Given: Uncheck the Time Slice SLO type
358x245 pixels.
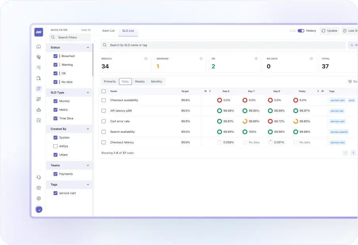Looking at the screenshot, I should pos(56,118).
